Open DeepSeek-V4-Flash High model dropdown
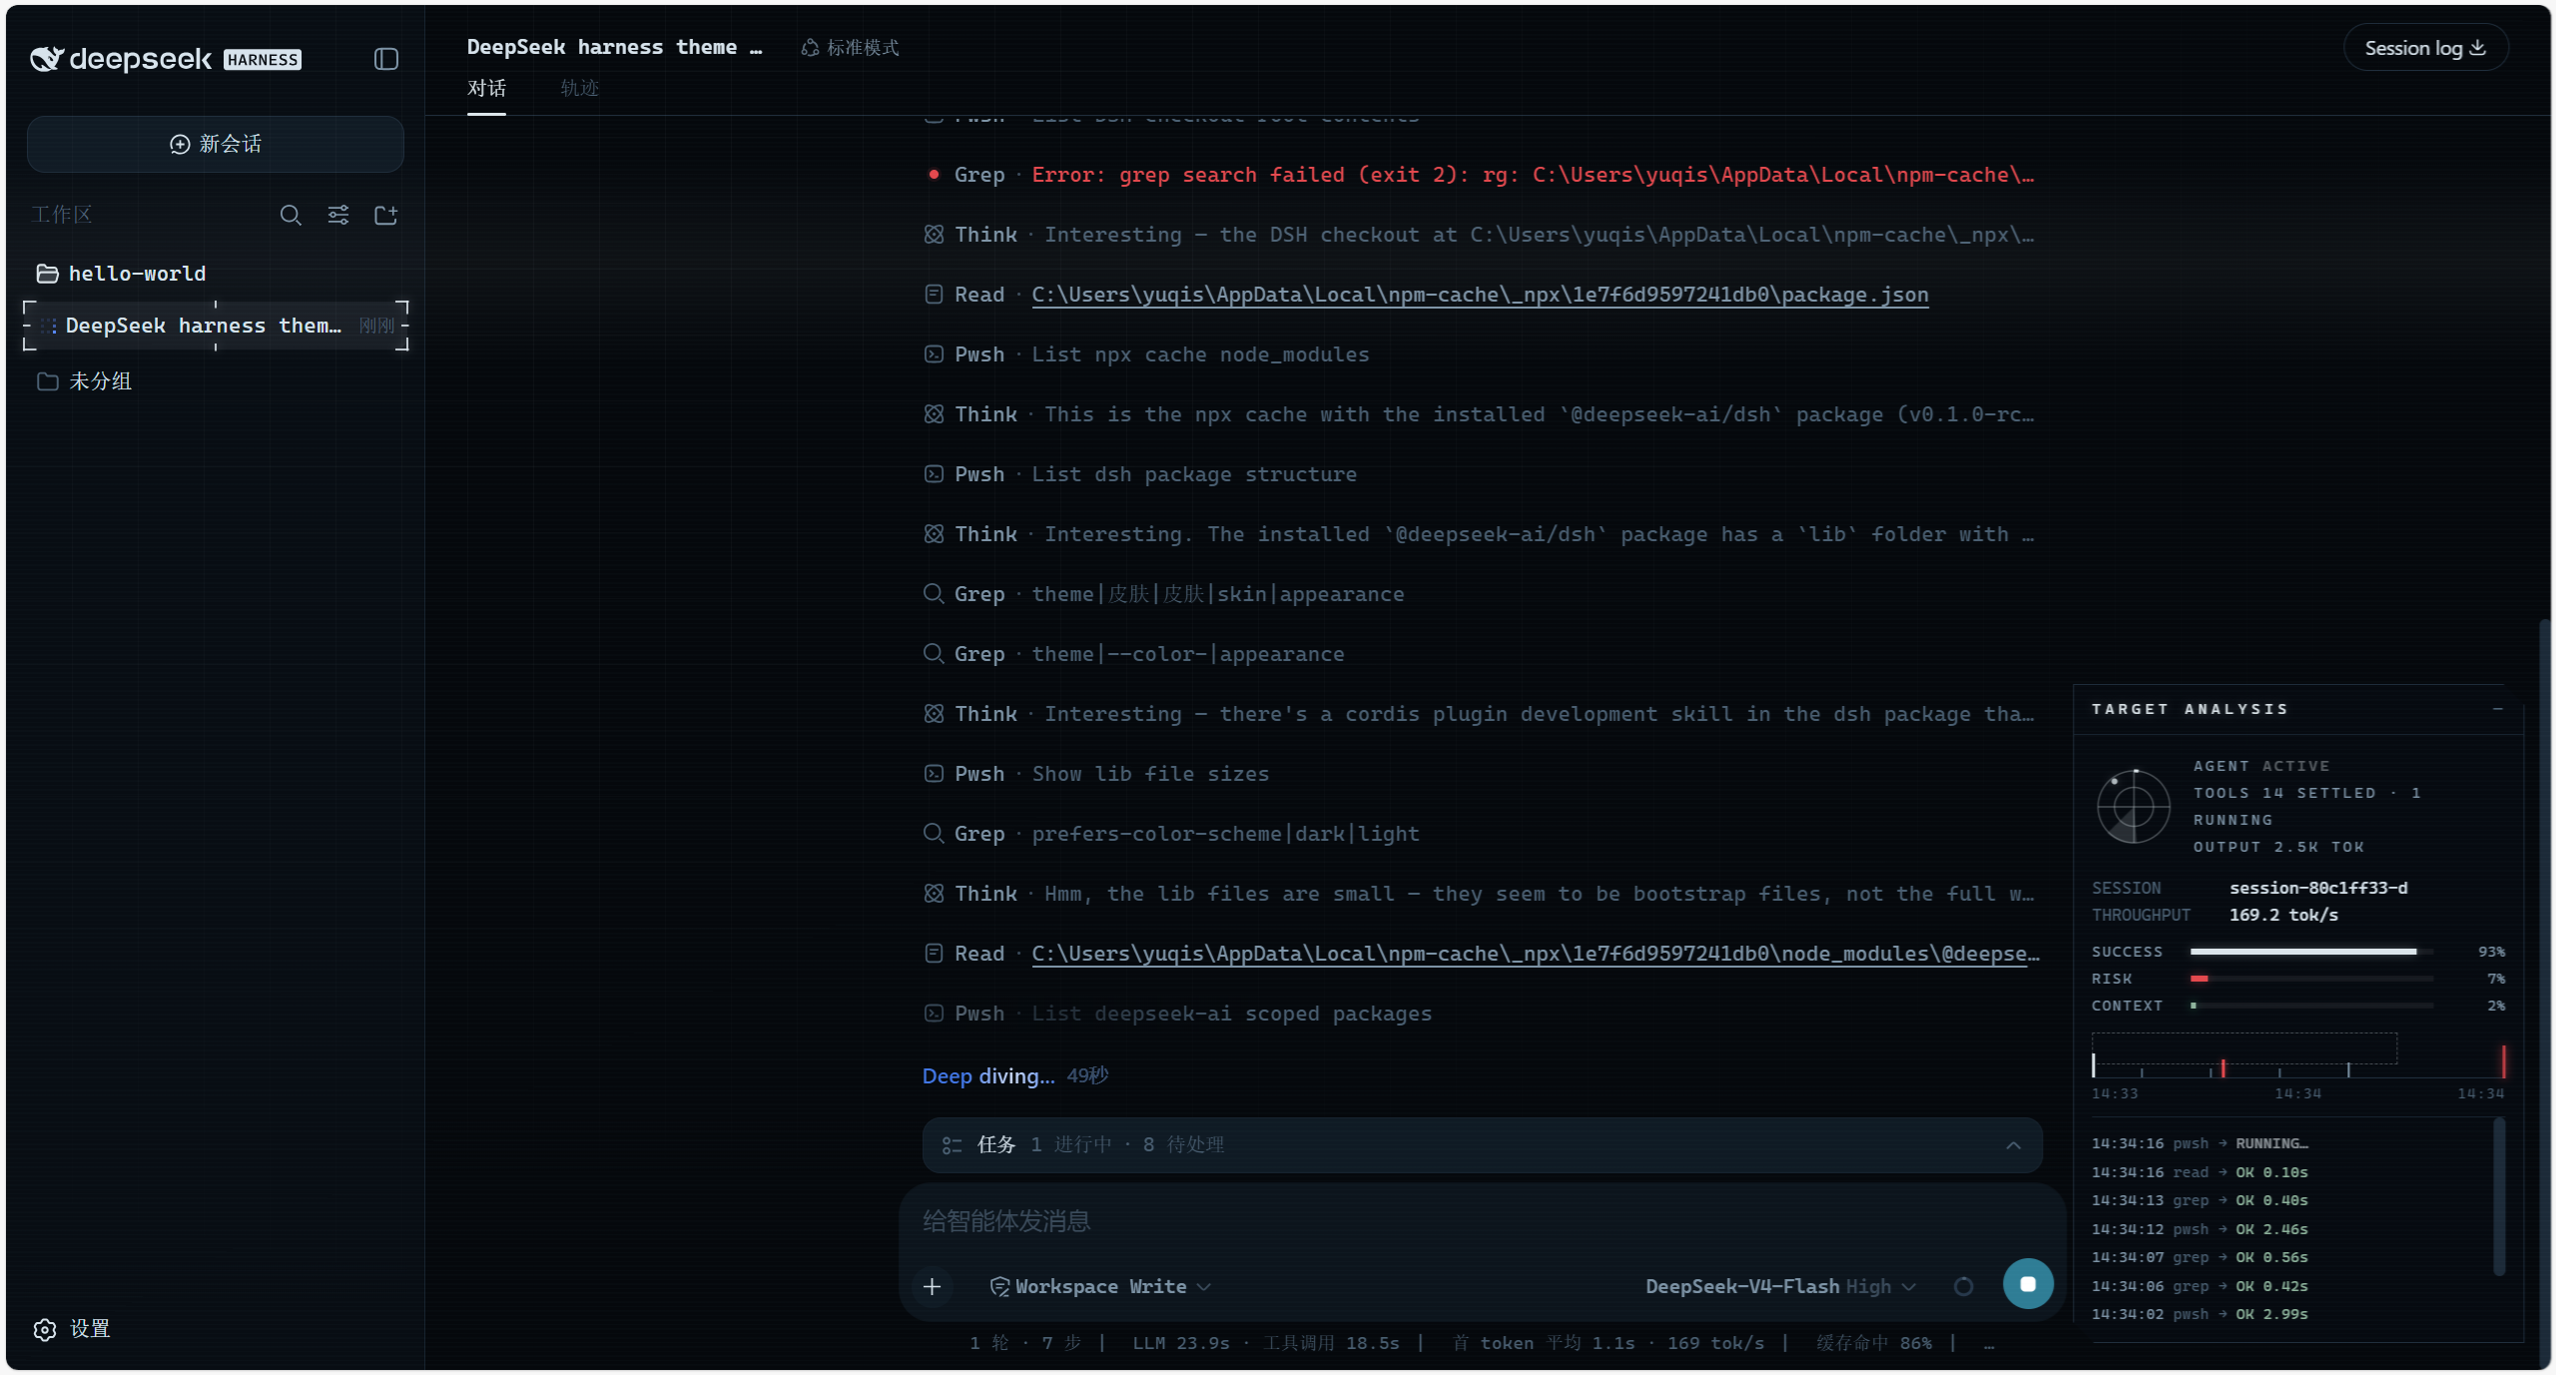Screen dimensions: 2556x1375 tap(1781, 1287)
